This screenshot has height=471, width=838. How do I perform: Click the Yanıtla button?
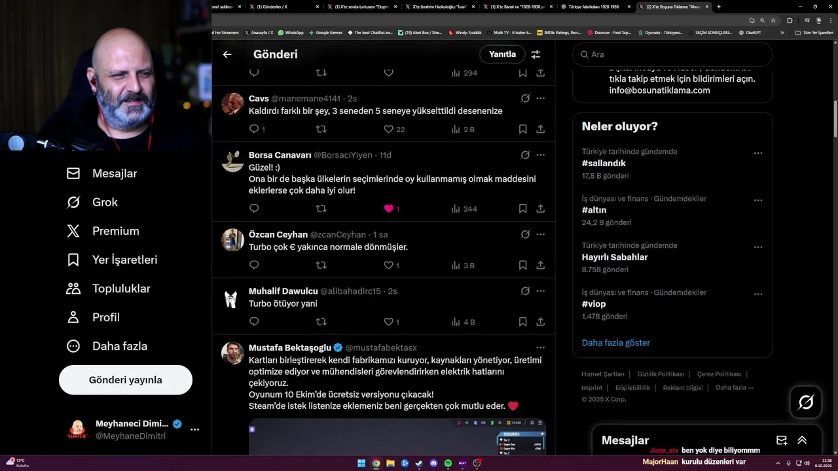pyautogui.click(x=502, y=54)
